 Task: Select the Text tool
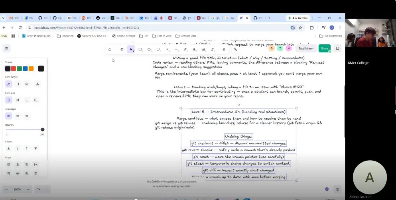[x=194, y=49]
